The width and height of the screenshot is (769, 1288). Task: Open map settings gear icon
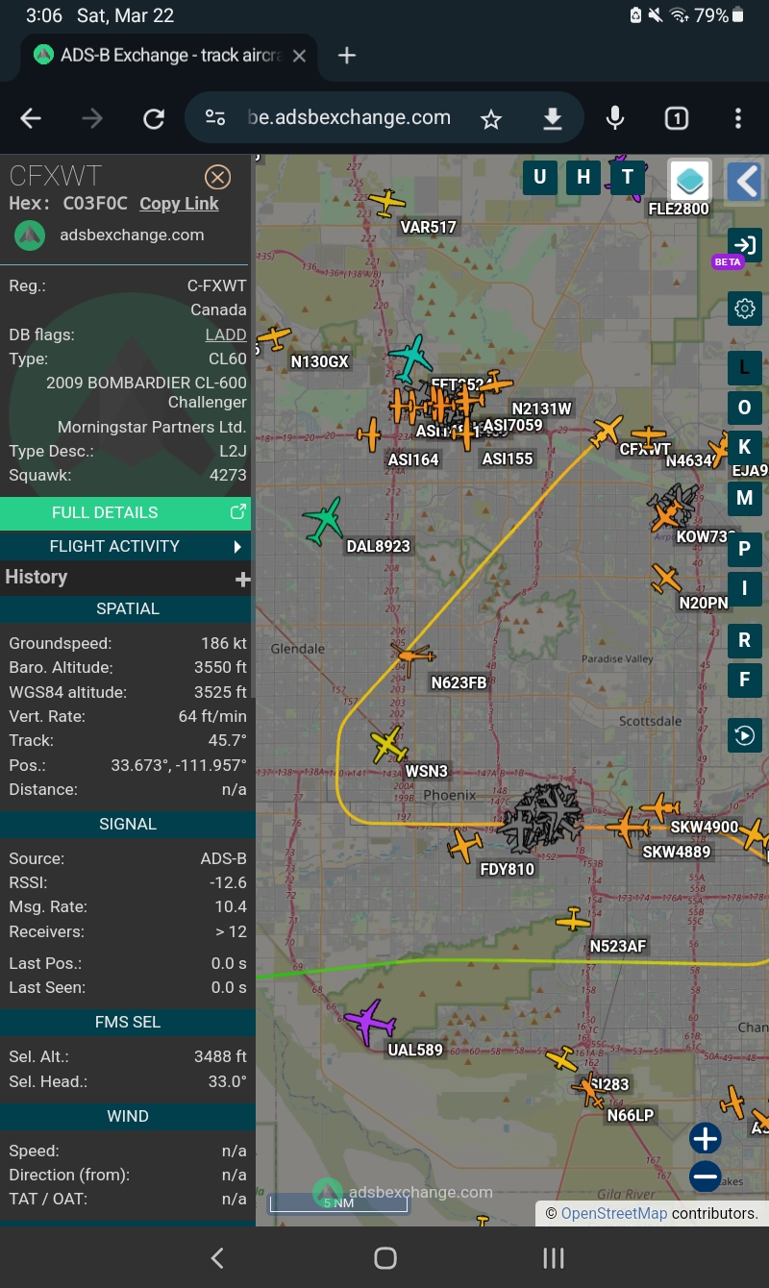click(x=745, y=309)
